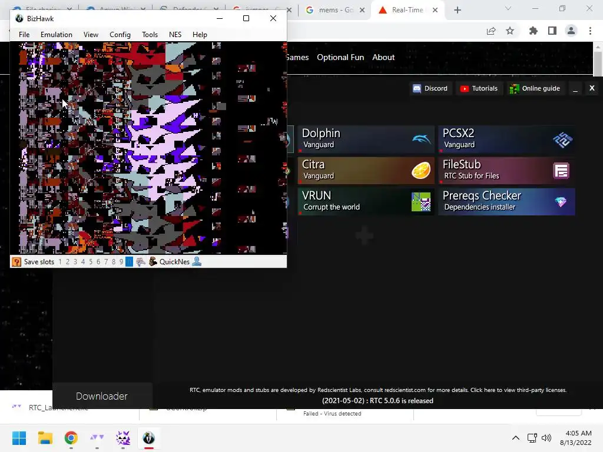Click the FileStub document icon
The width and height of the screenshot is (603, 452).
click(561, 171)
